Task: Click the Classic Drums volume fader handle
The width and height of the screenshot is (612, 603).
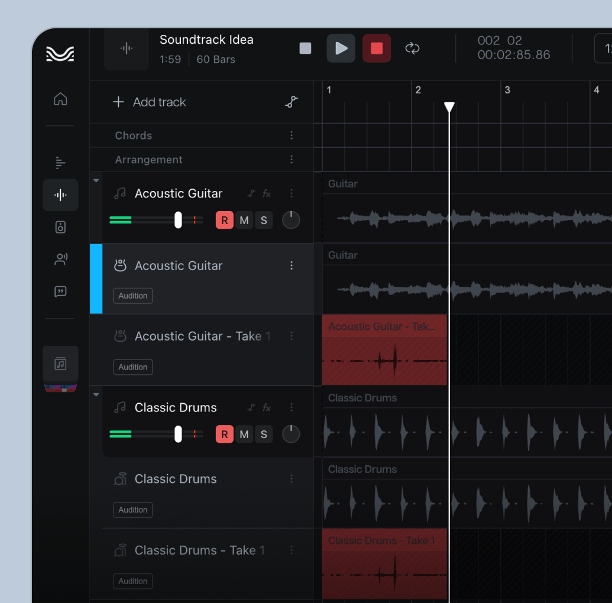Action: [178, 434]
